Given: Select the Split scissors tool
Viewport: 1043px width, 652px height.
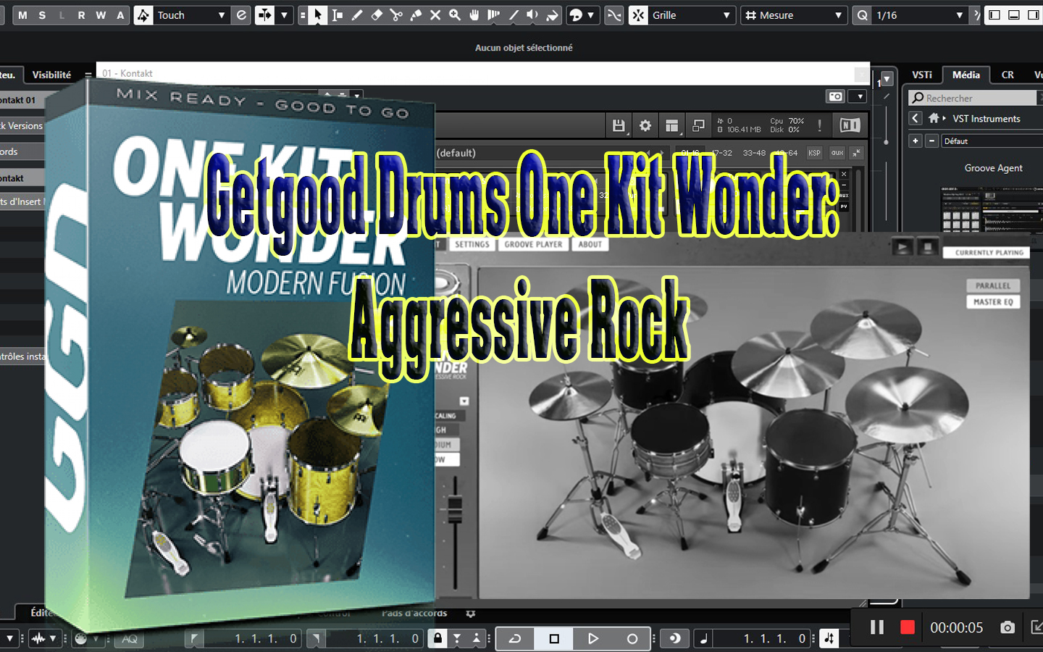Looking at the screenshot, I should click(x=396, y=15).
